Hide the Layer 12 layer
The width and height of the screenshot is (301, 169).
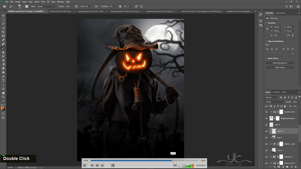(x=267, y=131)
